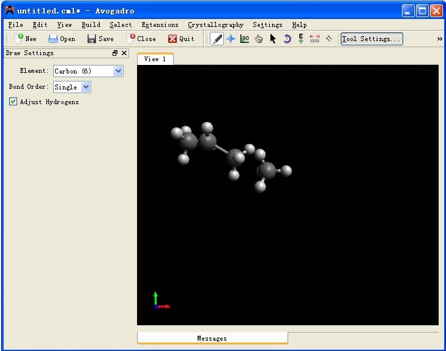Select the Measure ruler tool
Image resolution: width=446 pixels, height=351 pixels.
pyautogui.click(x=314, y=39)
